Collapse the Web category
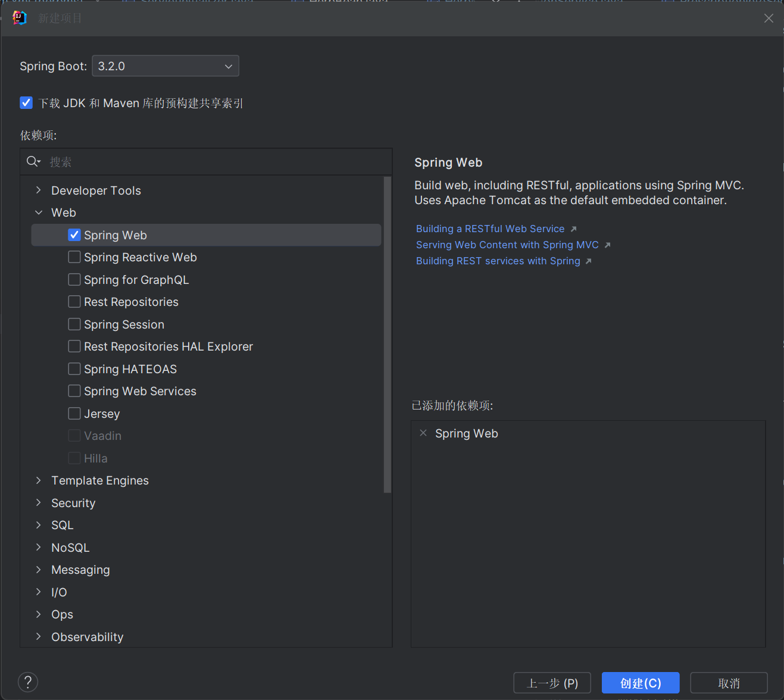The width and height of the screenshot is (784, 700). pos(39,212)
